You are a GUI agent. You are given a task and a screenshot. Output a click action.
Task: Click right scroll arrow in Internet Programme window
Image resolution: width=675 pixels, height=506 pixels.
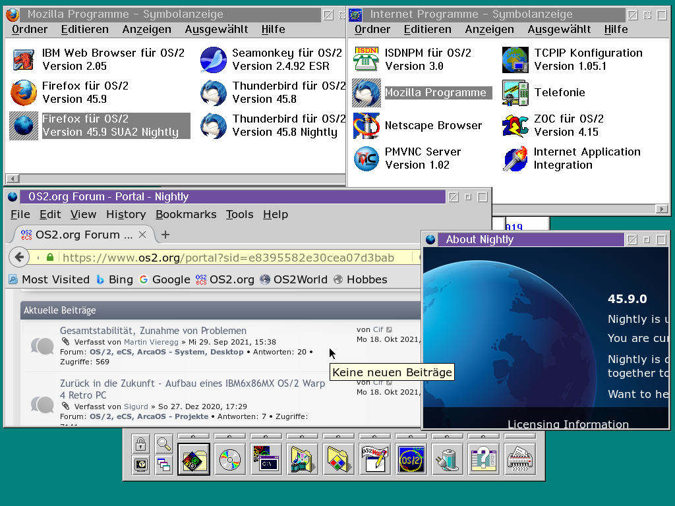(662, 209)
